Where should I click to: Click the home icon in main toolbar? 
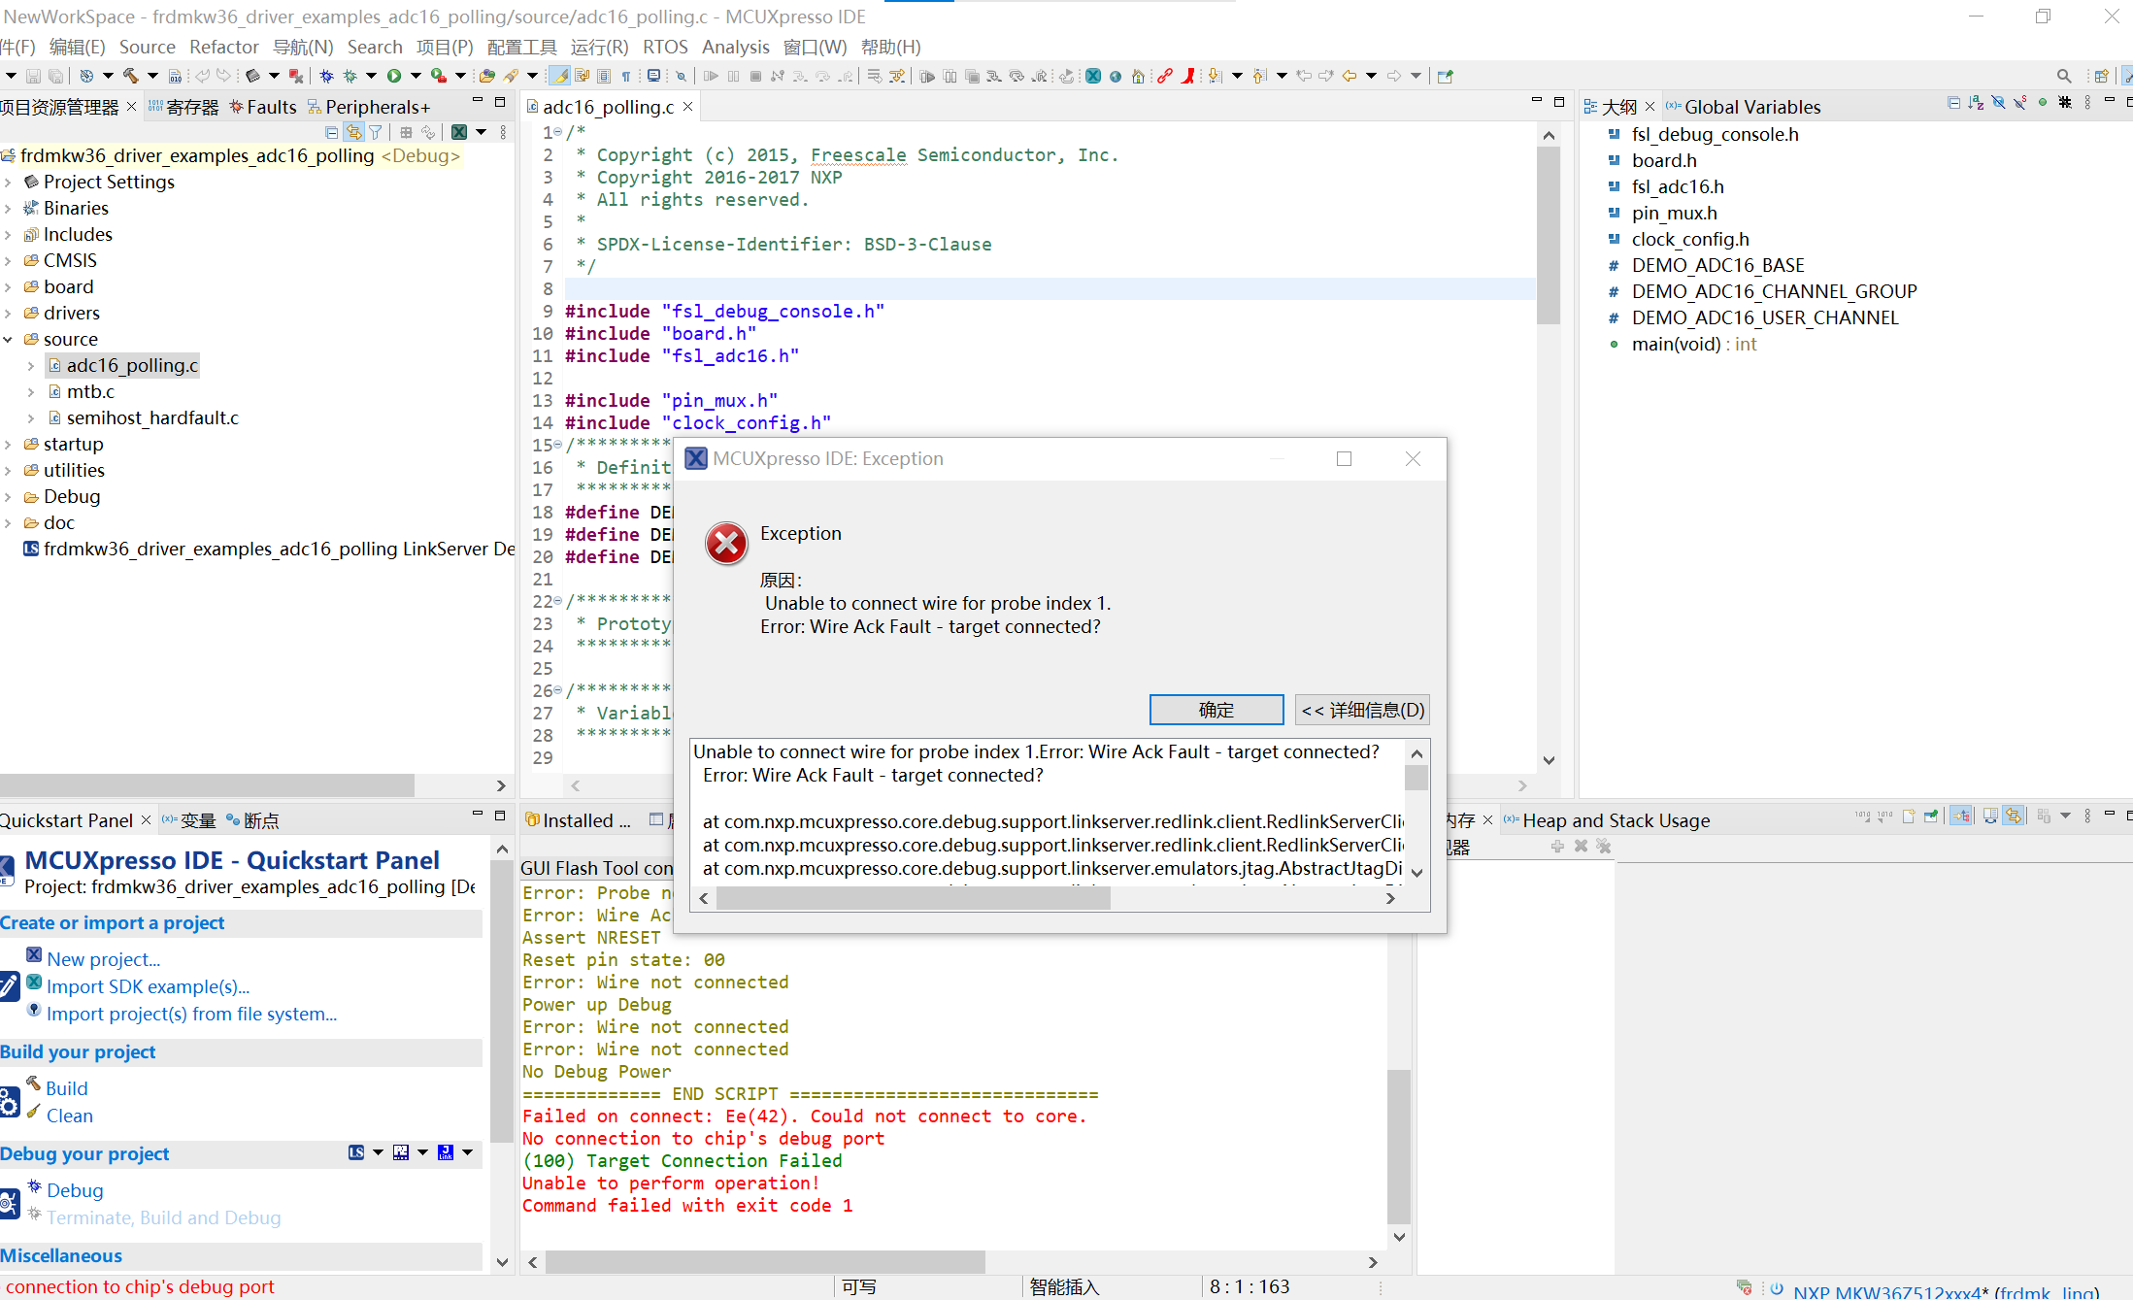[x=1138, y=76]
